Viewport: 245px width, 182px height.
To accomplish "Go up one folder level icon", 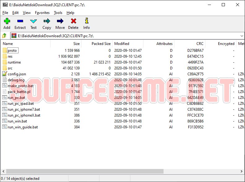I will (4, 36).
